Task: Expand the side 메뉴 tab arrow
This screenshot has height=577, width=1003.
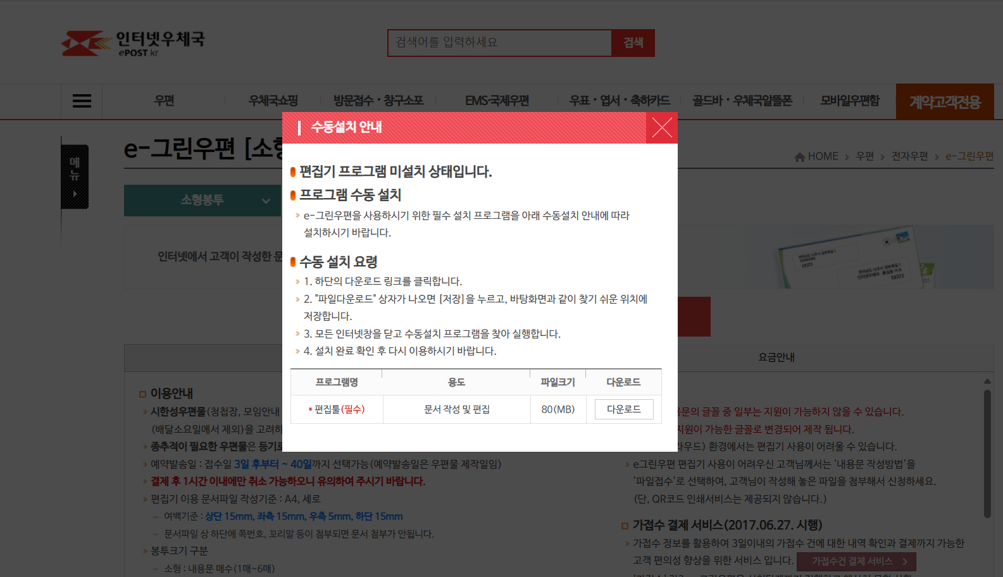Action: (75, 194)
